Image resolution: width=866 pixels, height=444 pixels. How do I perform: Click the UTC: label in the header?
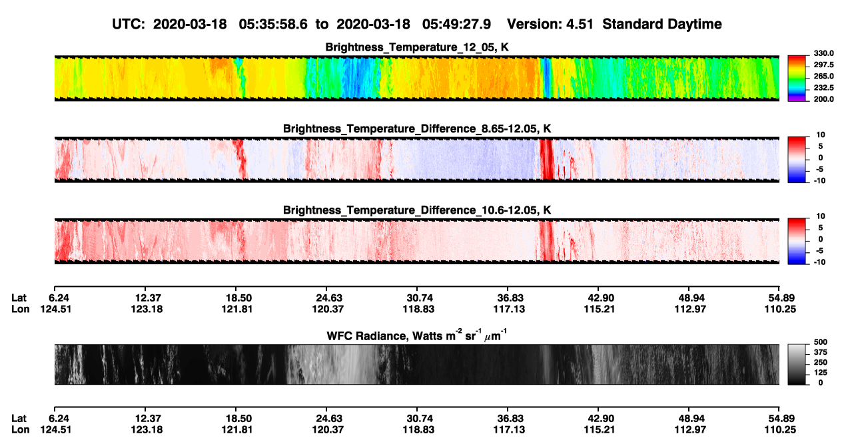tap(129, 24)
